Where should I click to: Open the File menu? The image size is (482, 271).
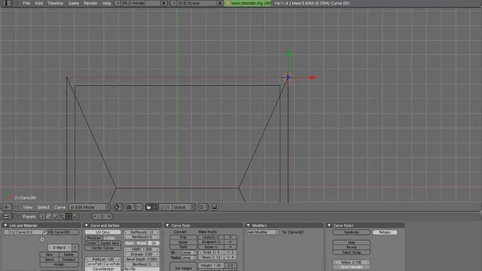coord(26,3)
